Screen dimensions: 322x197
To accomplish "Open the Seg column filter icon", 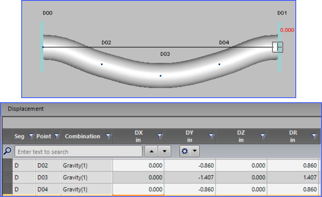I will [x=31, y=136].
